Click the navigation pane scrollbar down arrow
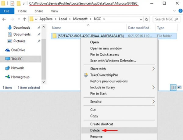183x140 pixels. [44, 82]
